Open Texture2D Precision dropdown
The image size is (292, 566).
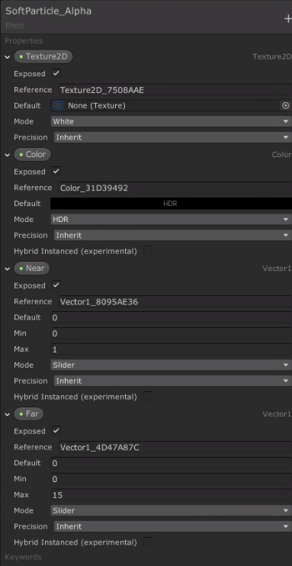click(172, 137)
